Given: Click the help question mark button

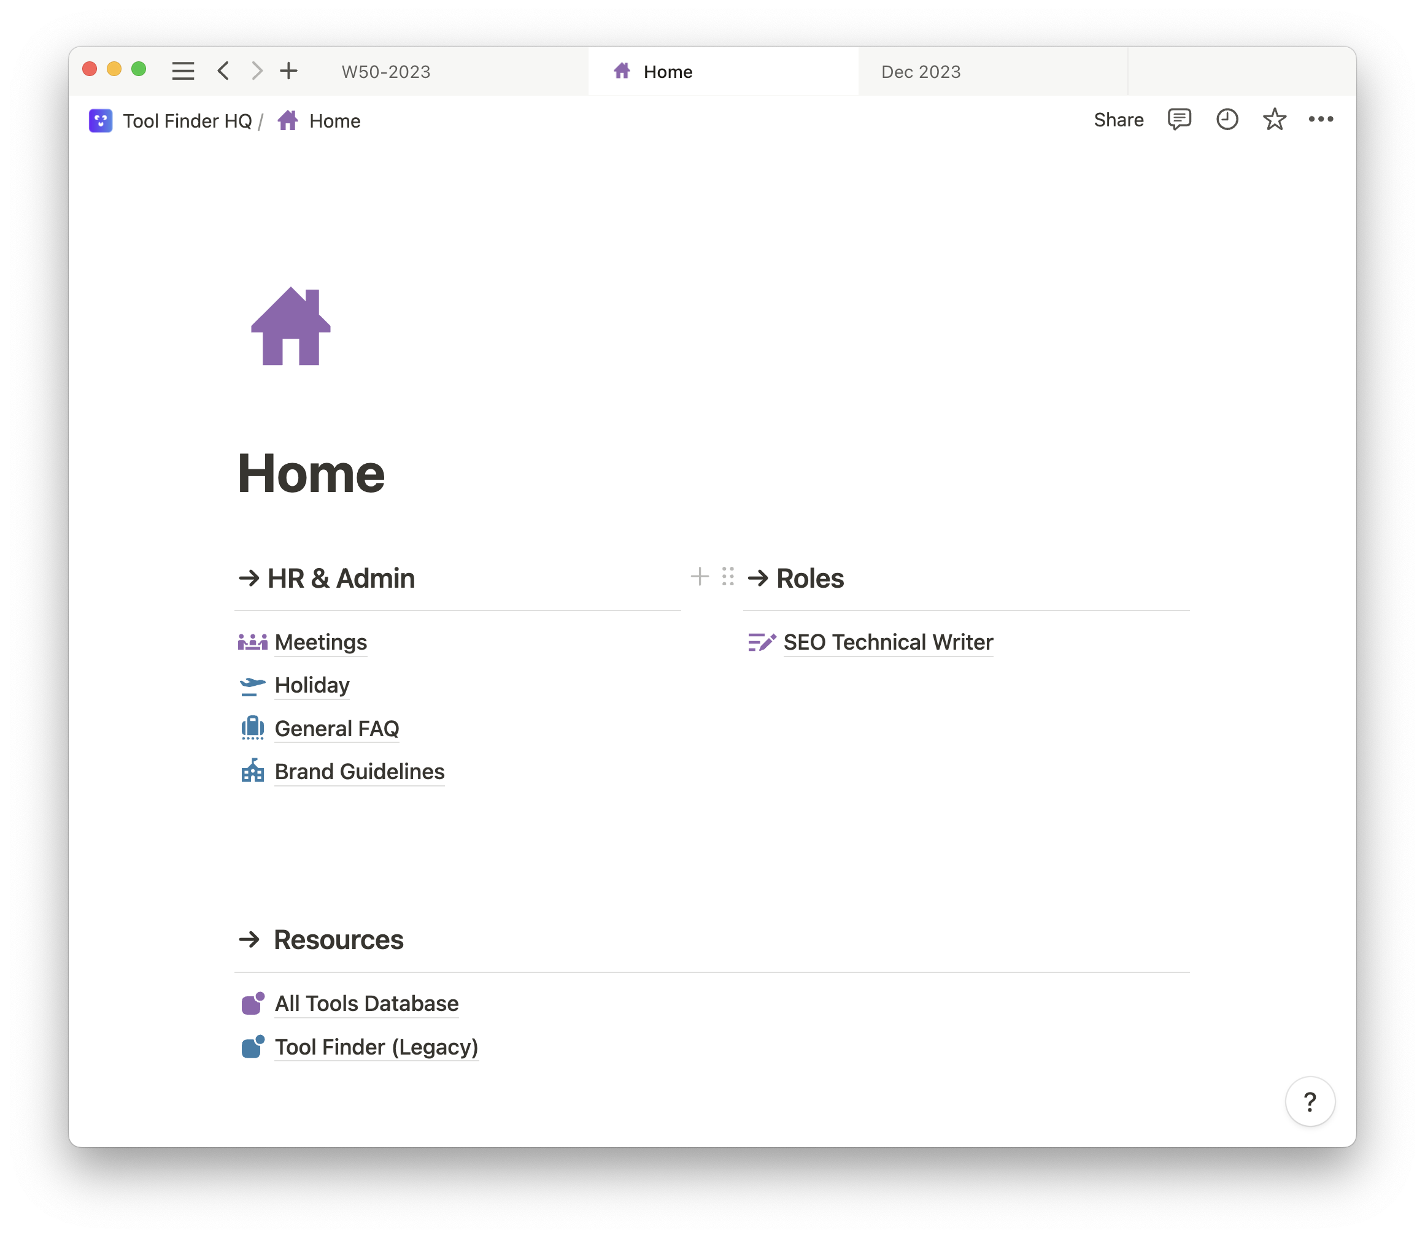Looking at the screenshot, I should (1310, 1101).
